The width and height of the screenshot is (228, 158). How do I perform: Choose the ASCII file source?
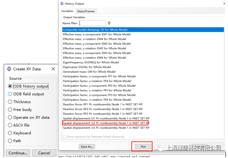(10, 125)
